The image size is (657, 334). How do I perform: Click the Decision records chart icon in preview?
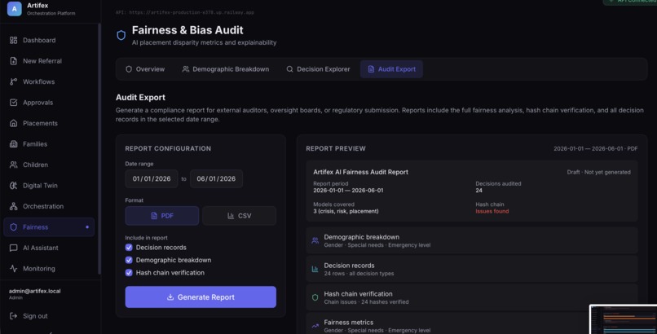(315, 269)
